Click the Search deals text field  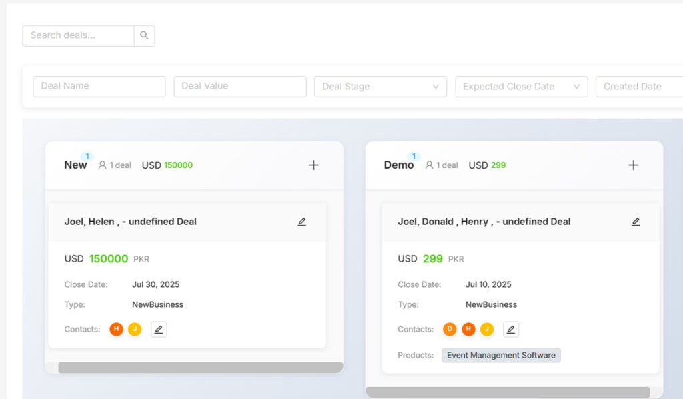pyautogui.click(x=79, y=36)
